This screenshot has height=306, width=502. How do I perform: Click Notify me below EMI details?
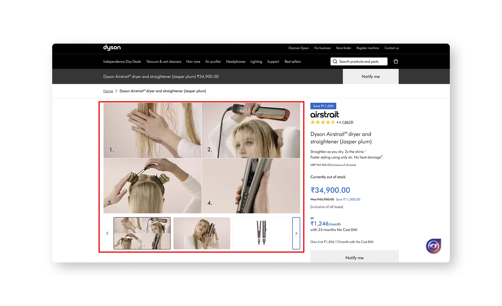pyautogui.click(x=354, y=257)
